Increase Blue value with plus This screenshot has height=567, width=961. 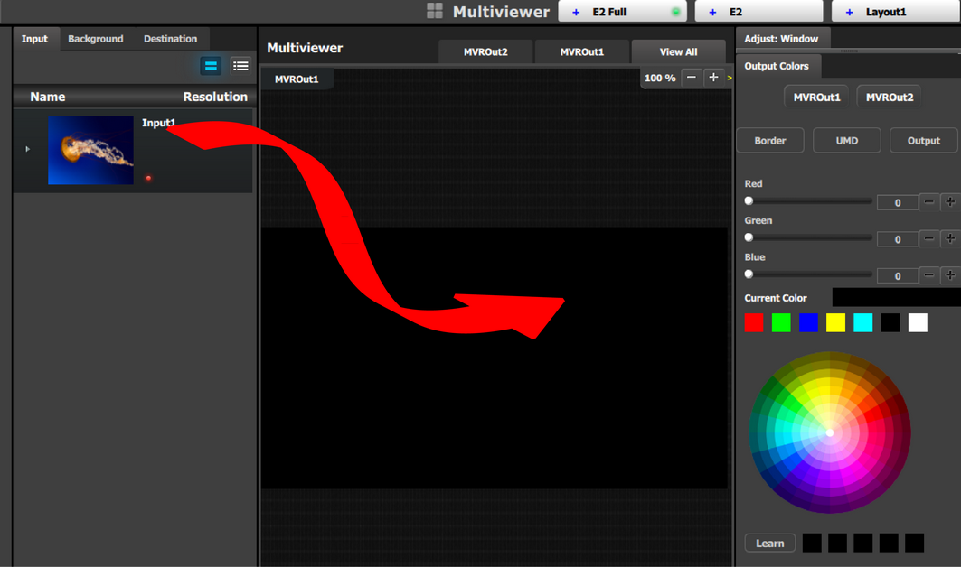950,275
